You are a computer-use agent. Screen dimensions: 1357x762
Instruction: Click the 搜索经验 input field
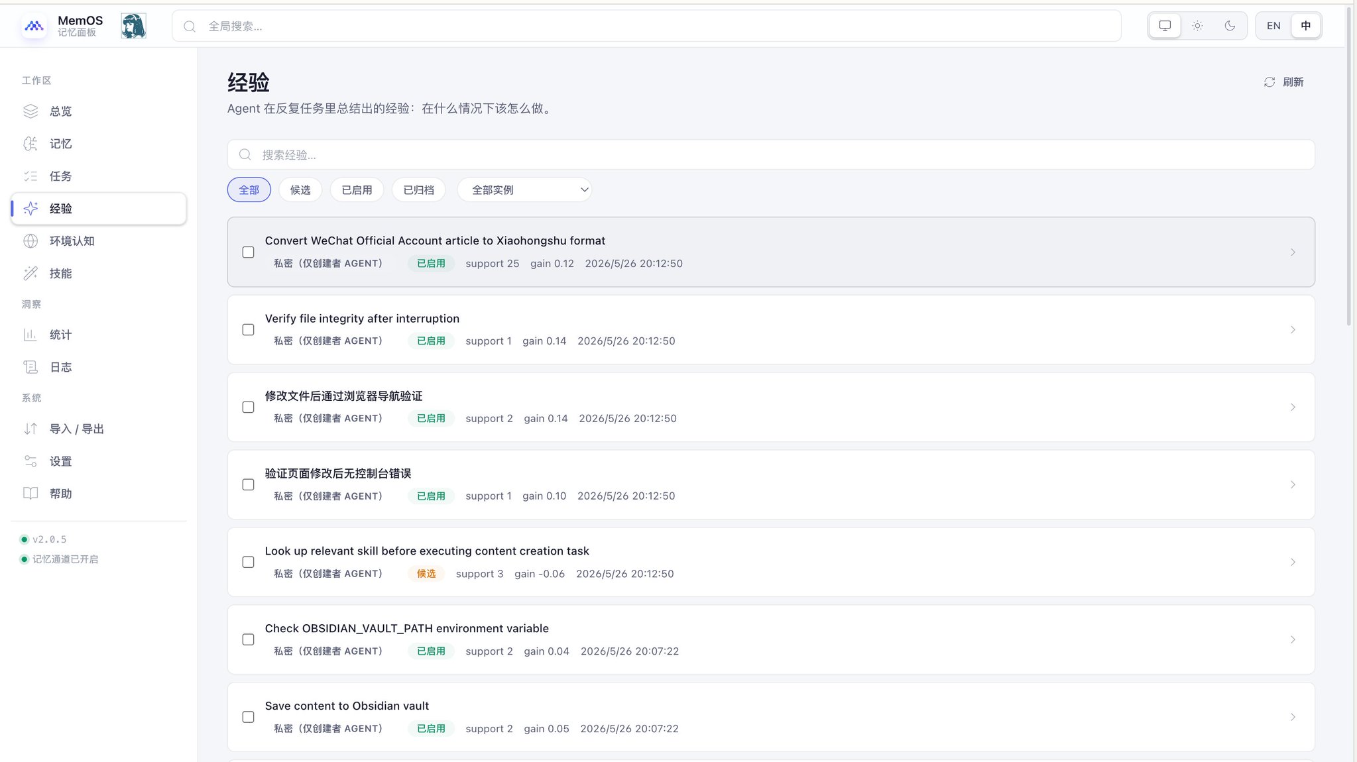(771, 154)
